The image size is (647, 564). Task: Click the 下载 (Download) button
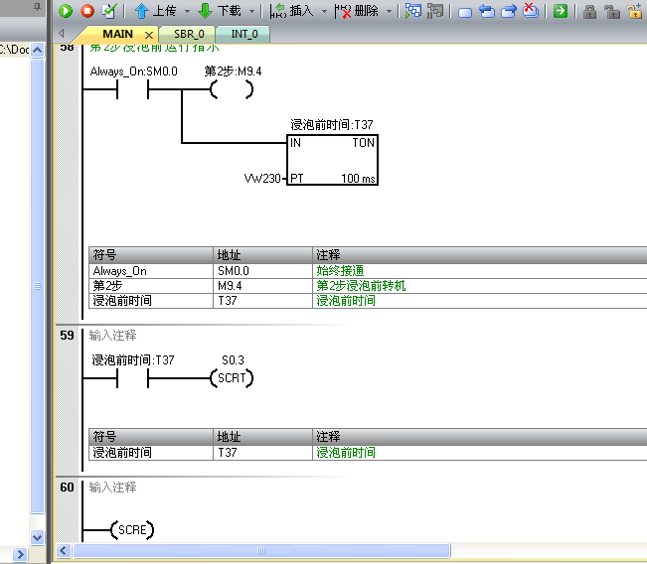click(220, 11)
